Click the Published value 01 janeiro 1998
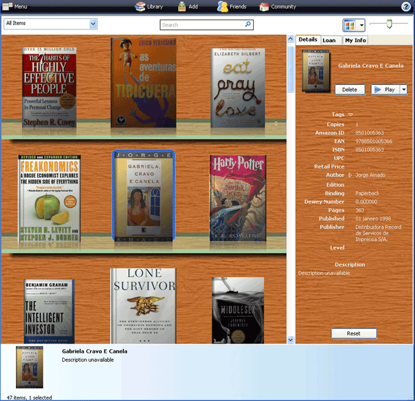 tap(373, 219)
